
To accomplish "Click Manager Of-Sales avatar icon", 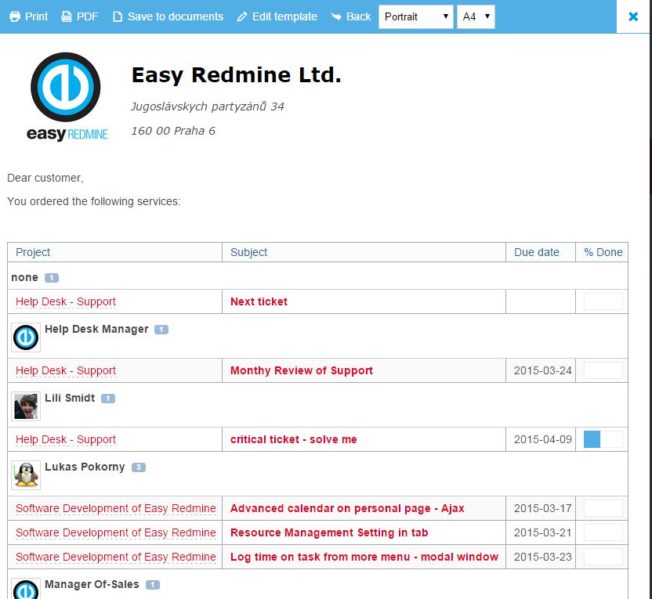I will pos(26,589).
